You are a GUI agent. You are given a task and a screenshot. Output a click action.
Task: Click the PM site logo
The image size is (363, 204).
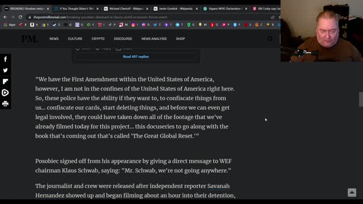pos(29,39)
